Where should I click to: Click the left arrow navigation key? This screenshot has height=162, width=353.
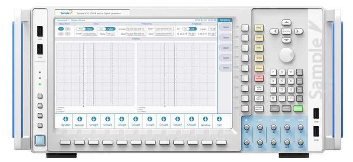(274, 31)
